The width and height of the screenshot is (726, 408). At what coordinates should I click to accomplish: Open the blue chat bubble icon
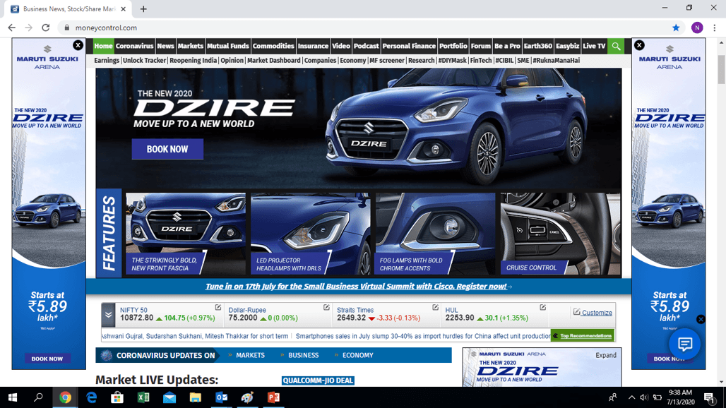coord(684,344)
